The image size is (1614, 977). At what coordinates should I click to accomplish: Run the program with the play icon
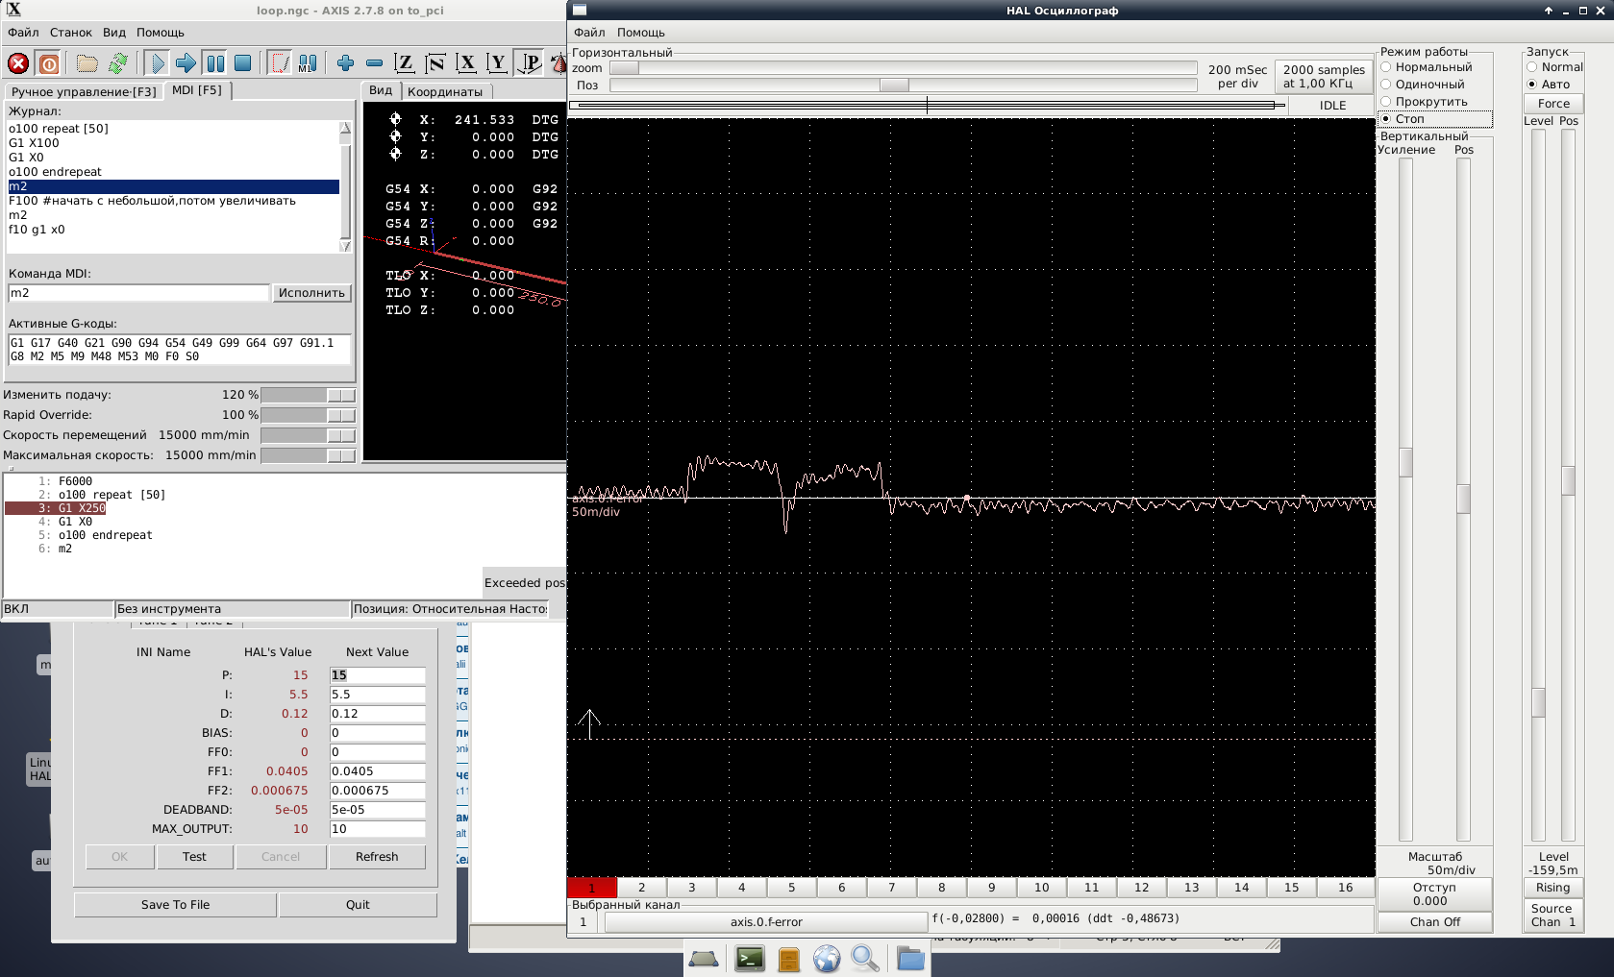(157, 63)
